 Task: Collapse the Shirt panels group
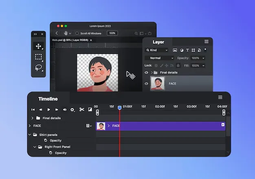tap(30, 134)
